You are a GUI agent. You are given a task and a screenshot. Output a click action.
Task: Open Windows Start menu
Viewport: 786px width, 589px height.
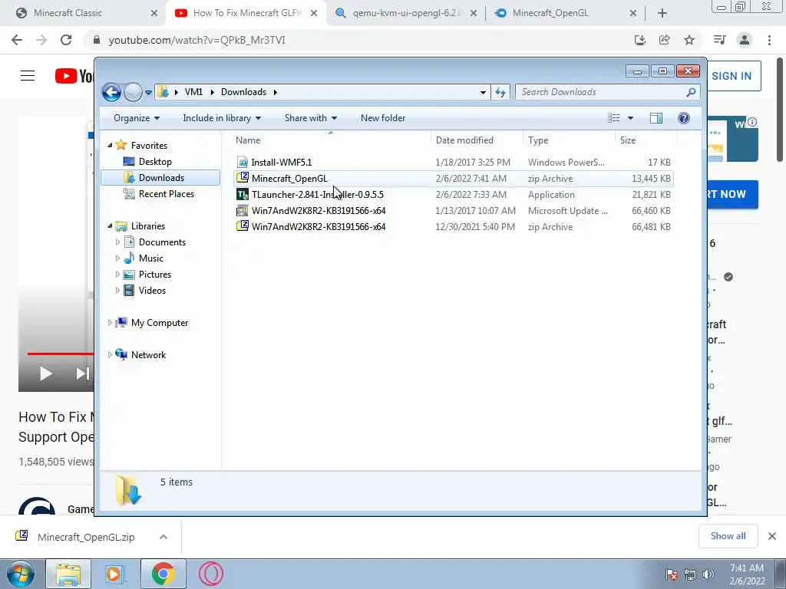(21, 574)
